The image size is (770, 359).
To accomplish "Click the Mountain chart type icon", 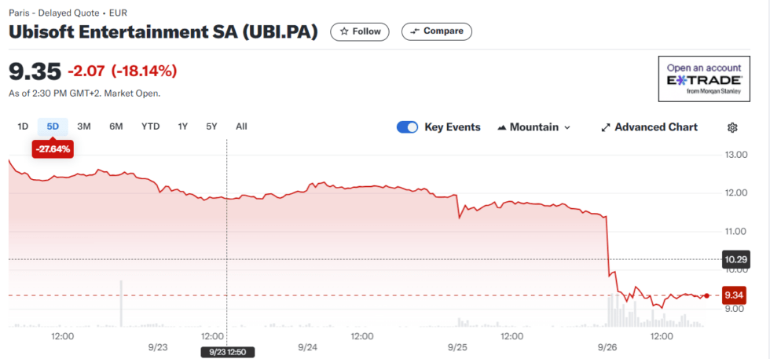I will pyautogui.click(x=502, y=127).
